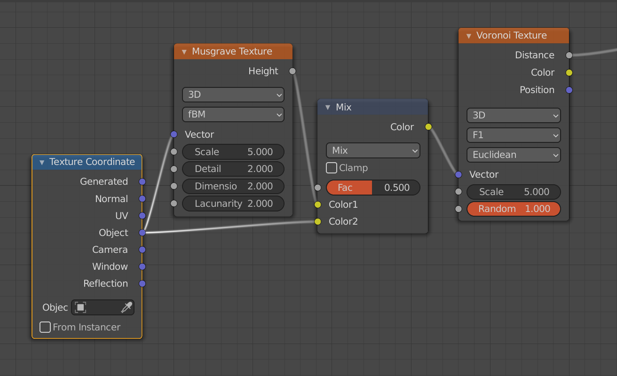The height and width of the screenshot is (376, 617).
Task: Open the F1 feature dropdown
Action: [514, 135]
